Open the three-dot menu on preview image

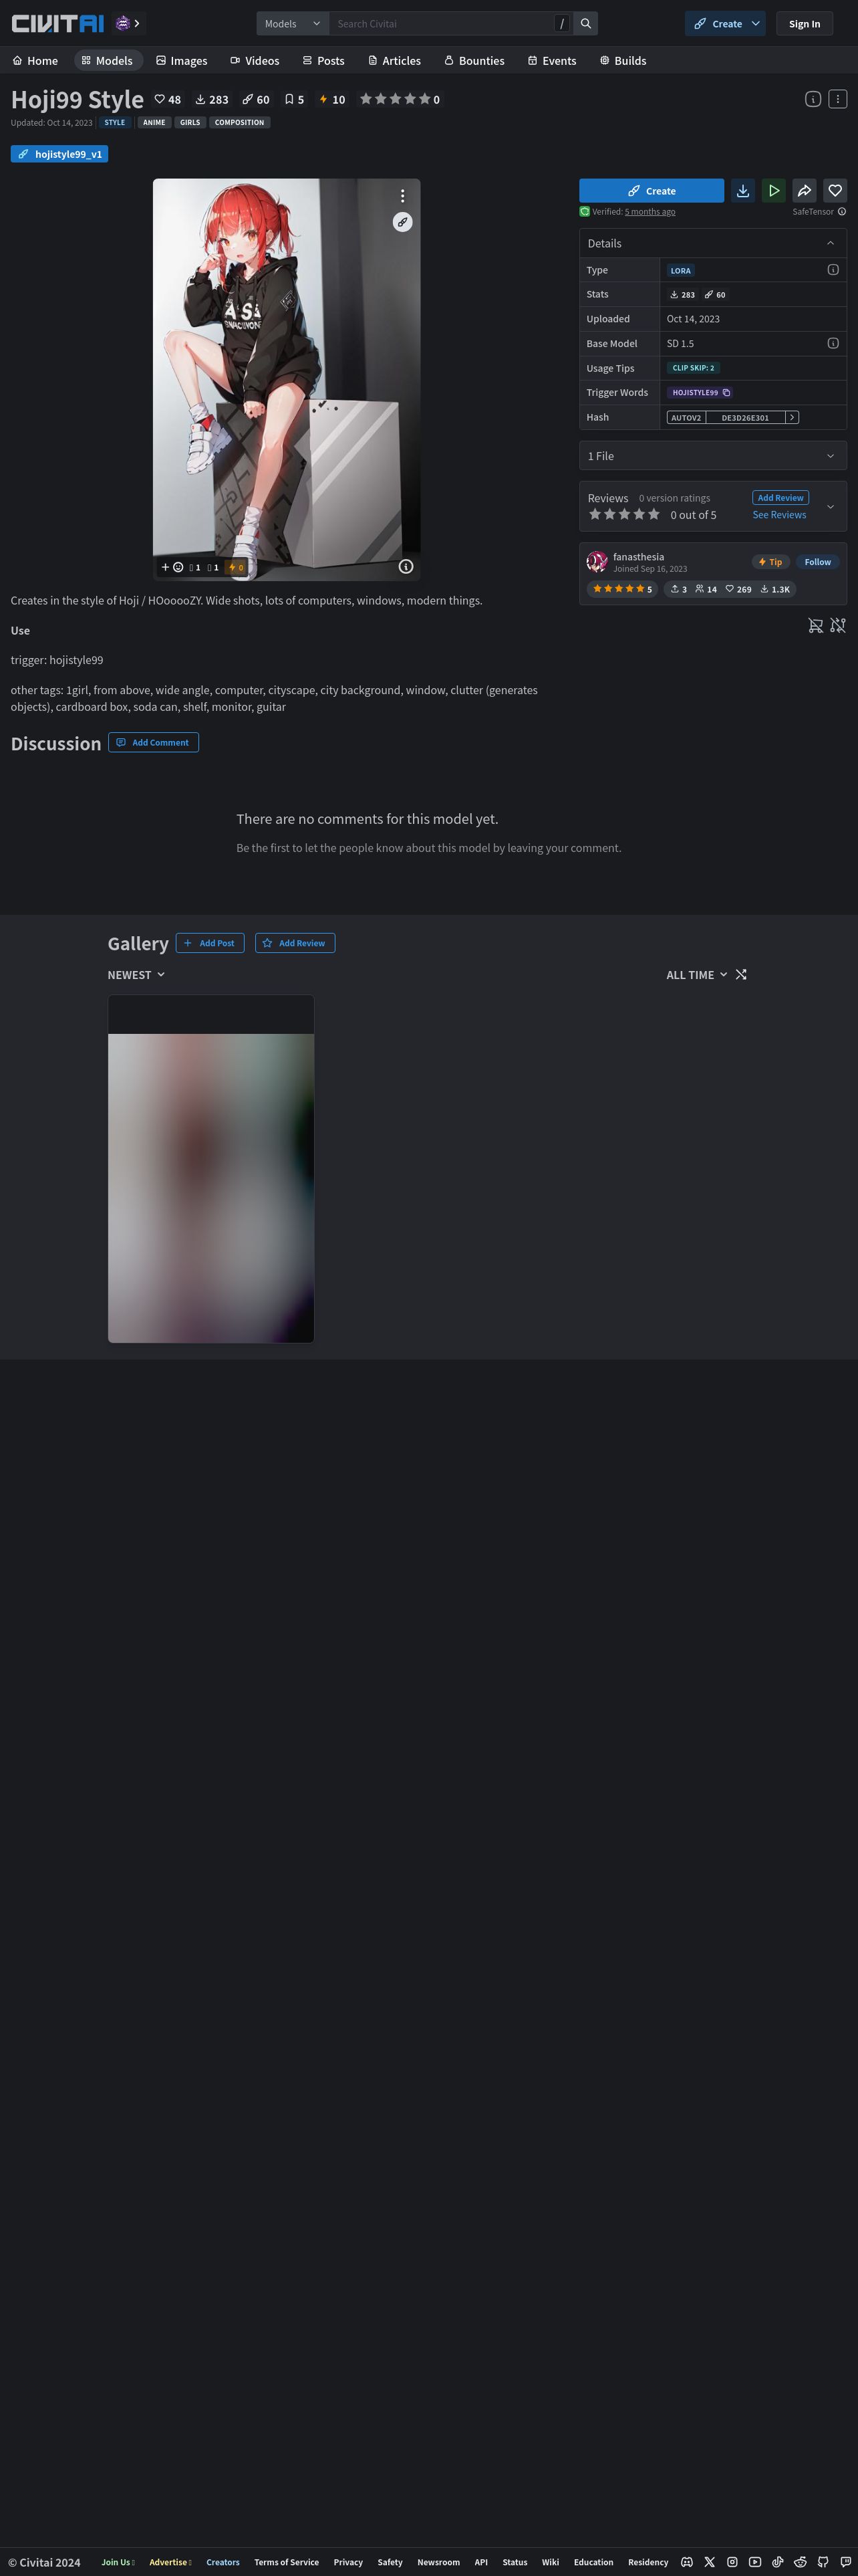402,196
